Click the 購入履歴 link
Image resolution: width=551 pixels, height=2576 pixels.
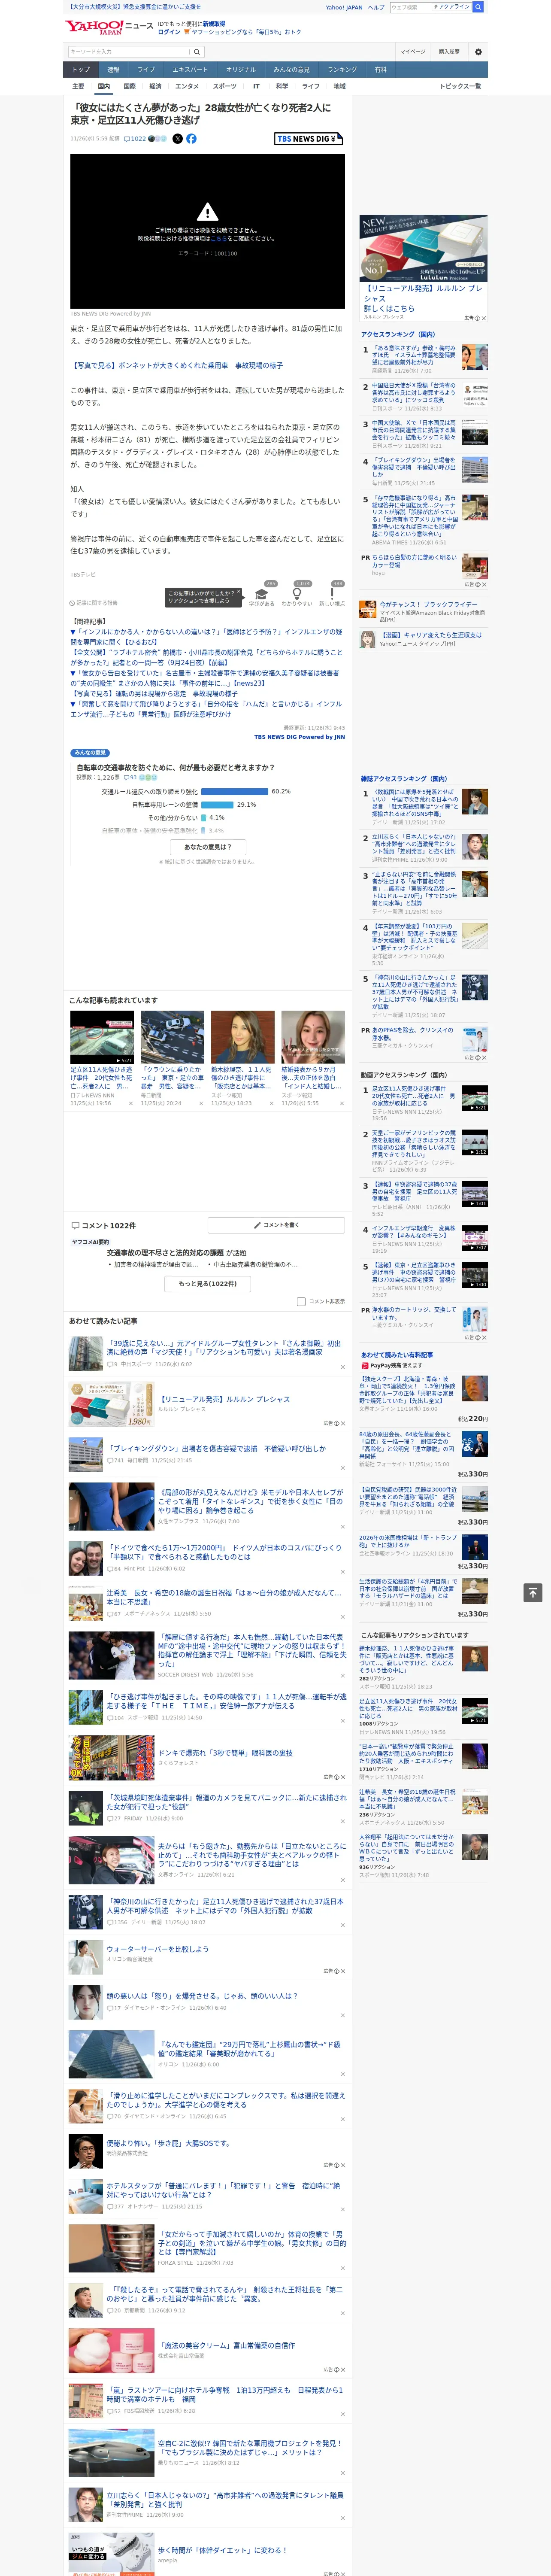click(449, 51)
